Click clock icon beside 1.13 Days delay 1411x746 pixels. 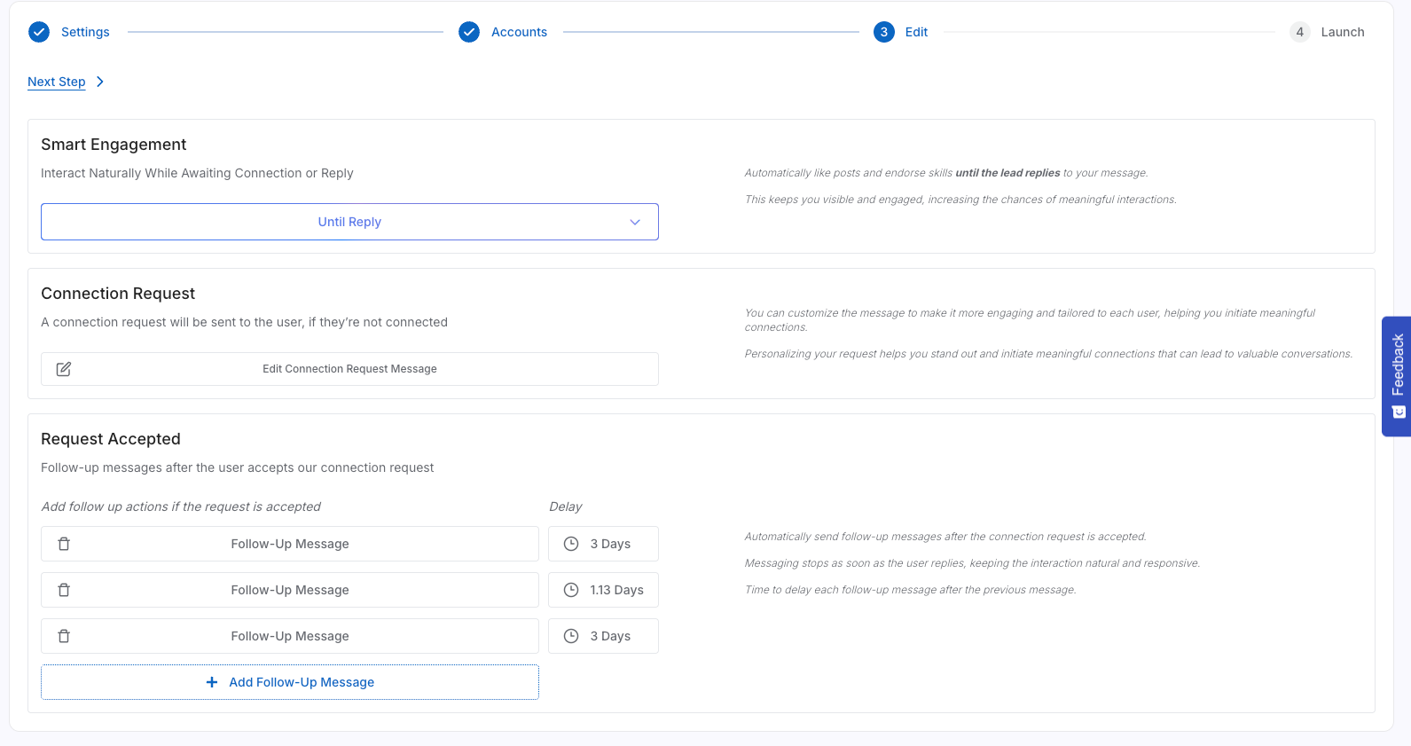571,590
